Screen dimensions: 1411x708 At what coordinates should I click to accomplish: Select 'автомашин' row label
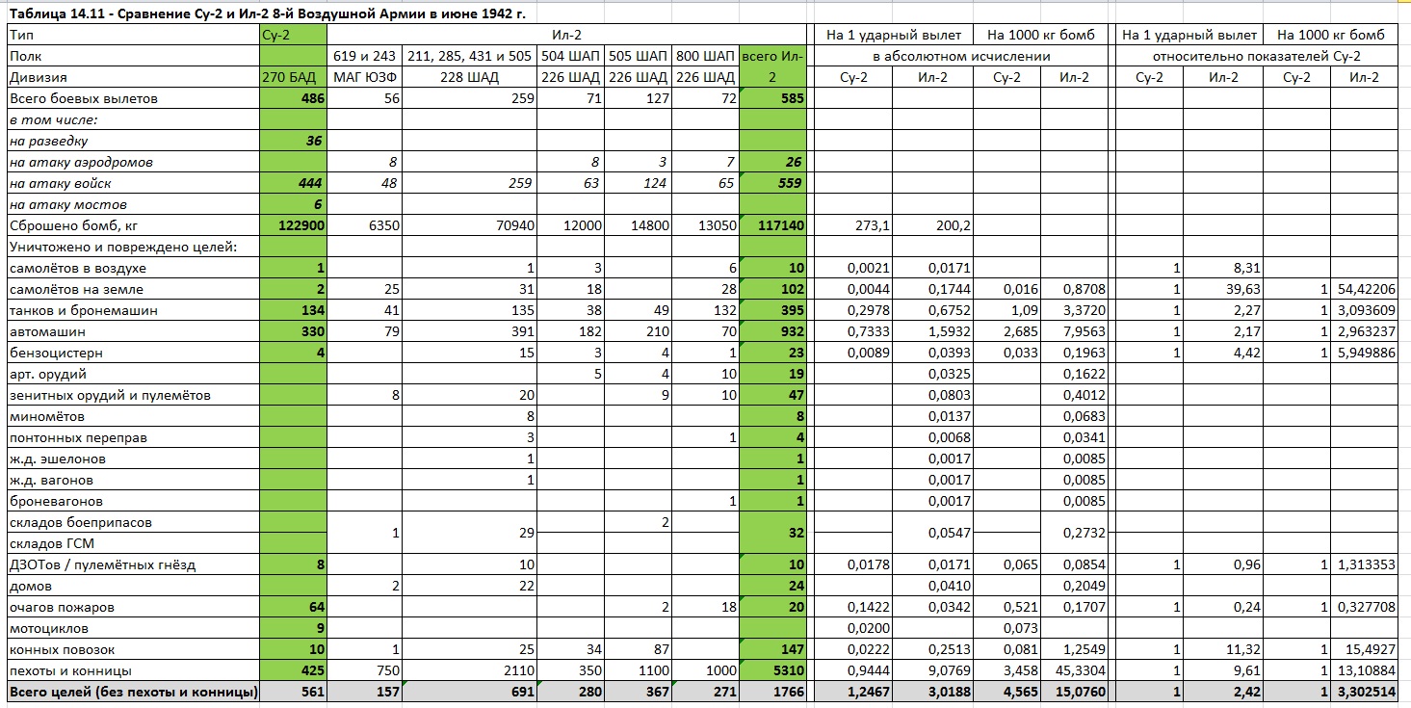[x=133, y=331]
